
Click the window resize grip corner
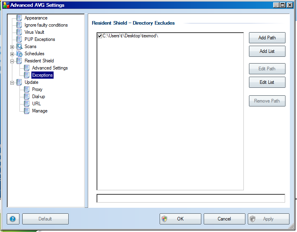[291, 227]
